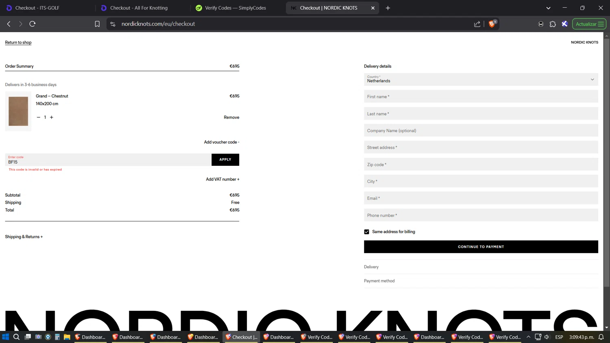Image resolution: width=610 pixels, height=343 pixels.
Task: Click the Phone number field
Action: coord(481,215)
